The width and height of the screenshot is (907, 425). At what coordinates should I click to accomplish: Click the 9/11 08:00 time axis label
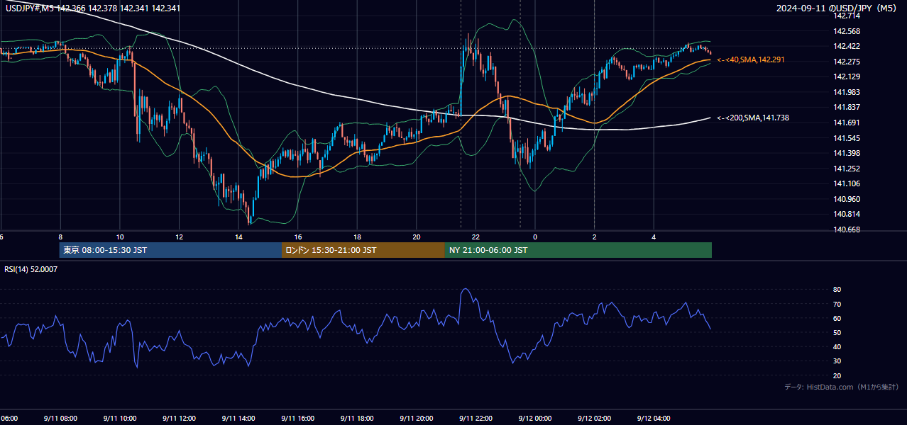[x=60, y=418]
